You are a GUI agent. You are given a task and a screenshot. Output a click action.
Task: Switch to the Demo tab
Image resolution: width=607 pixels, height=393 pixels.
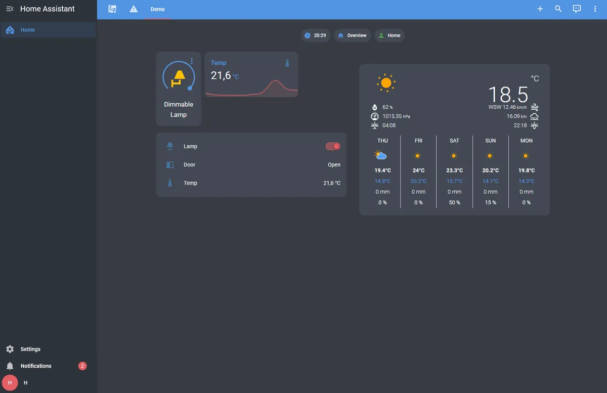(x=157, y=9)
